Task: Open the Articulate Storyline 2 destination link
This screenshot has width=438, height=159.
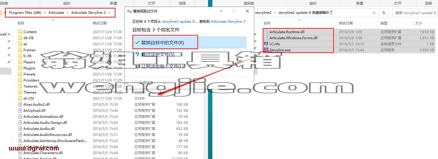Action: 228,21
